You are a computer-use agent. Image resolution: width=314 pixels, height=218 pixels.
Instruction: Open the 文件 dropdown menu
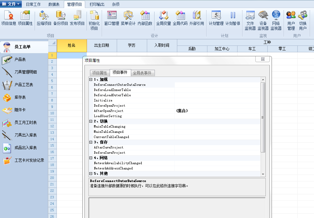(11, 4)
